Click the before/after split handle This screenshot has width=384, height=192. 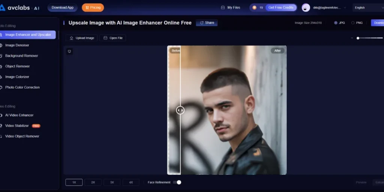180,110
